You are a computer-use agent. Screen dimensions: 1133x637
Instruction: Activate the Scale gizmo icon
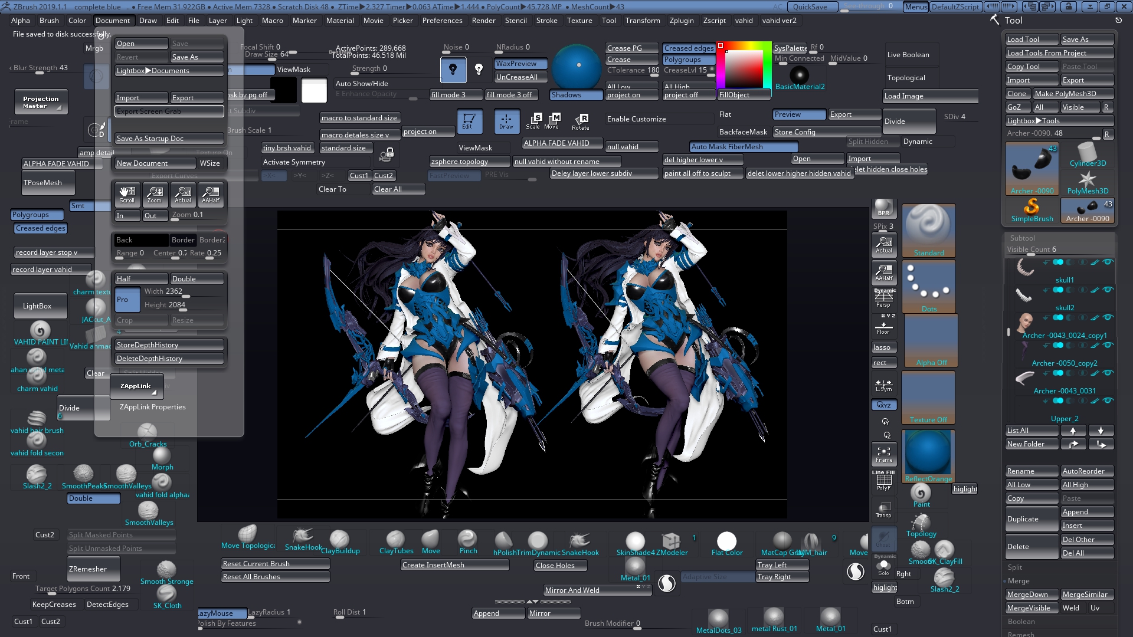(534, 121)
